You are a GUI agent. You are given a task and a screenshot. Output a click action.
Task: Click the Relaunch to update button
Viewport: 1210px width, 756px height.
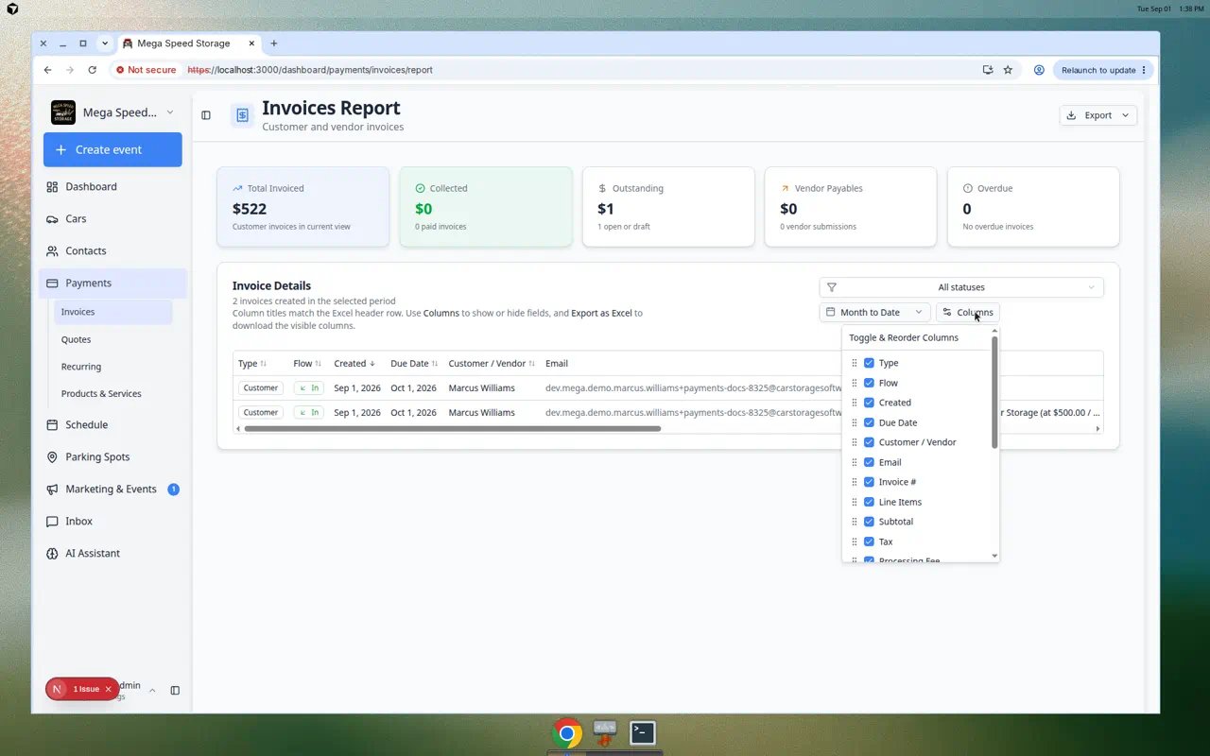tap(1103, 70)
